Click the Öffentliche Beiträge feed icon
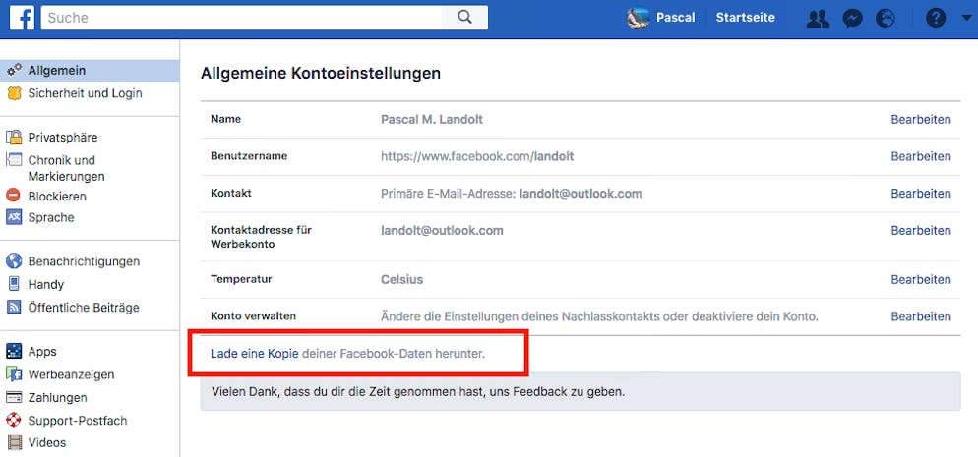The width and height of the screenshot is (978, 457). tap(14, 307)
